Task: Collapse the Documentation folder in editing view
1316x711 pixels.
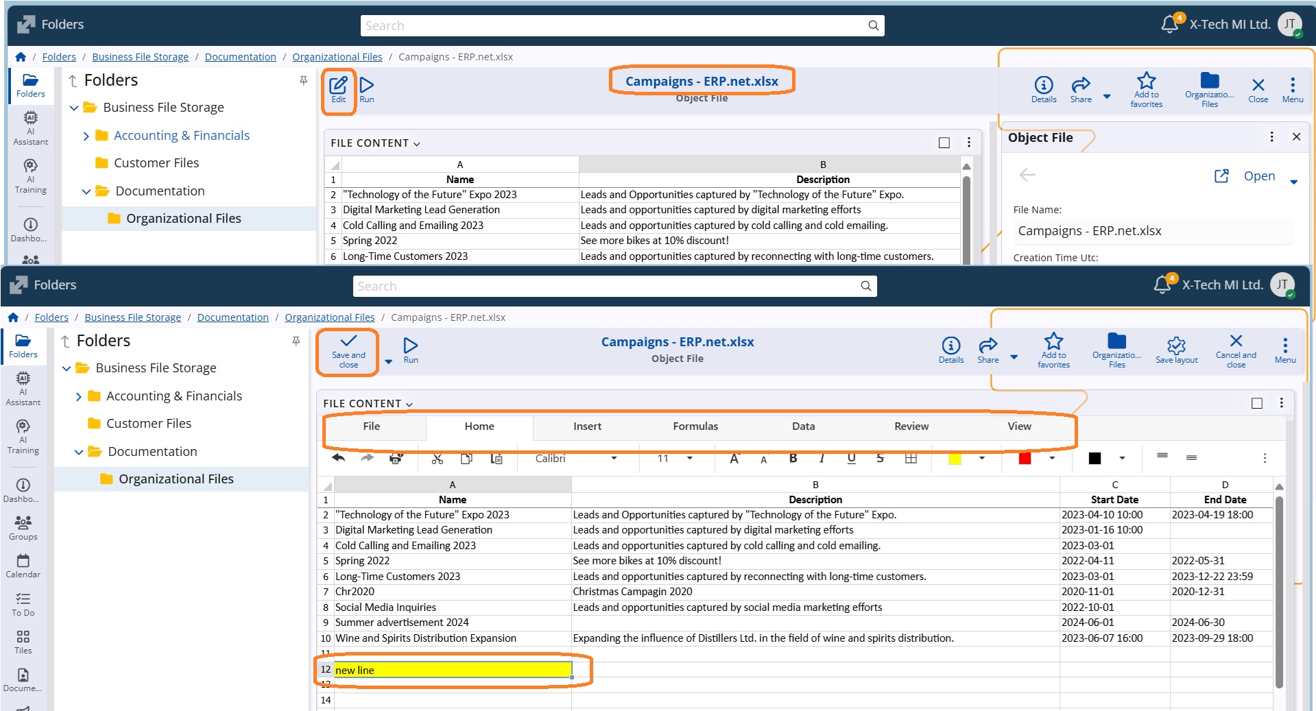Action: (x=79, y=452)
